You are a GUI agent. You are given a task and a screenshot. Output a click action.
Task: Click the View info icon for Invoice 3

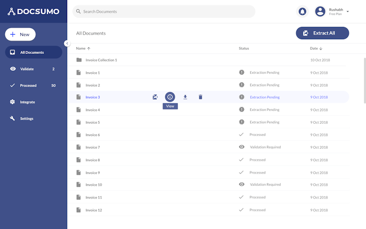170,97
